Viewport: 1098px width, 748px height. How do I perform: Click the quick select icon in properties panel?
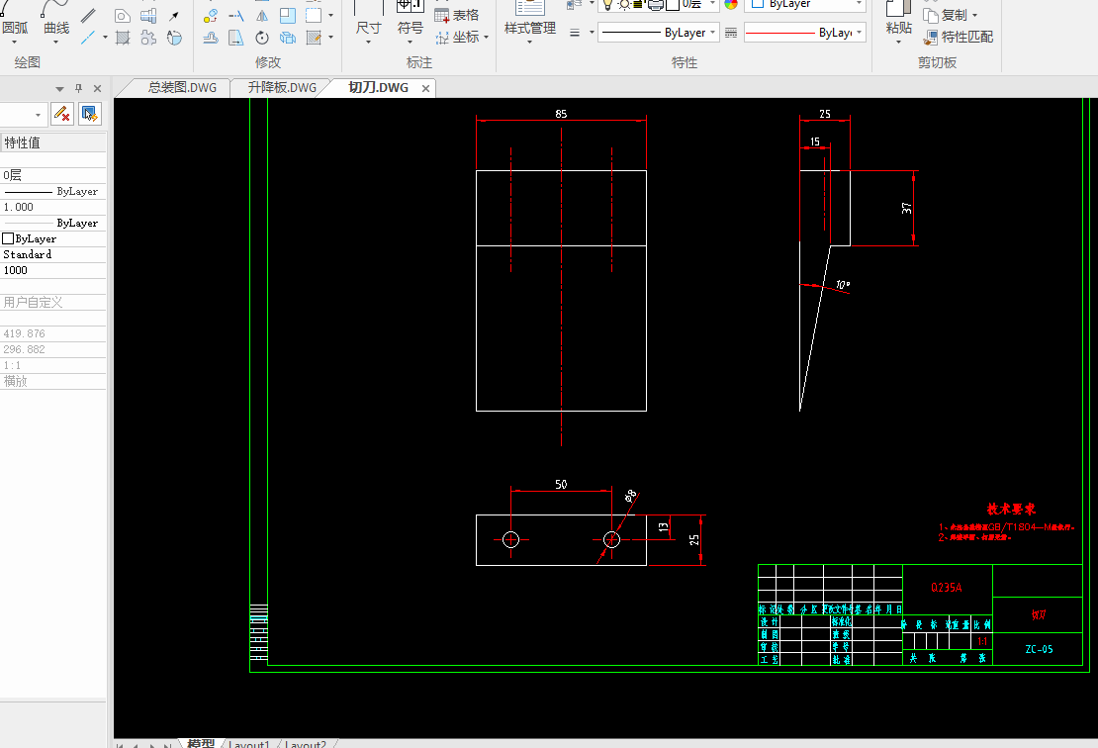90,114
